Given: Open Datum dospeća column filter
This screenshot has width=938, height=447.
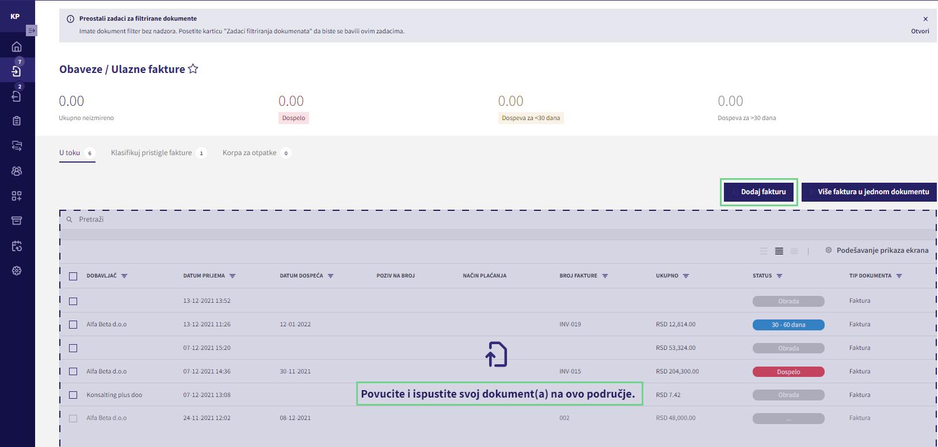Looking at the screenshot, I should click(x=331, y=276).
